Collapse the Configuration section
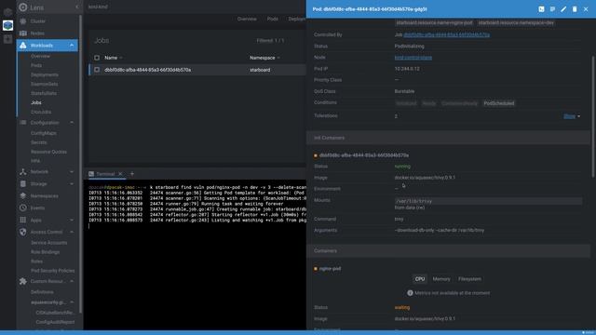596x335 pixels. point(72,123)
